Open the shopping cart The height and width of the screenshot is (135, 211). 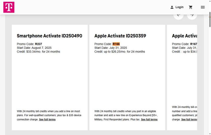point(191,7)
